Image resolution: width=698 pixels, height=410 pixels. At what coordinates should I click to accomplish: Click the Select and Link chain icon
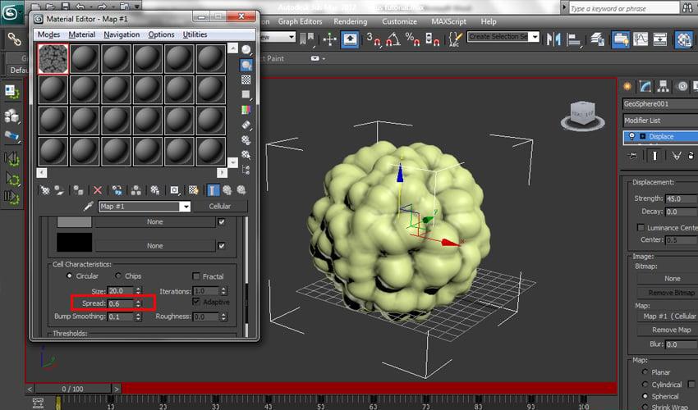(x=14, y=38)
